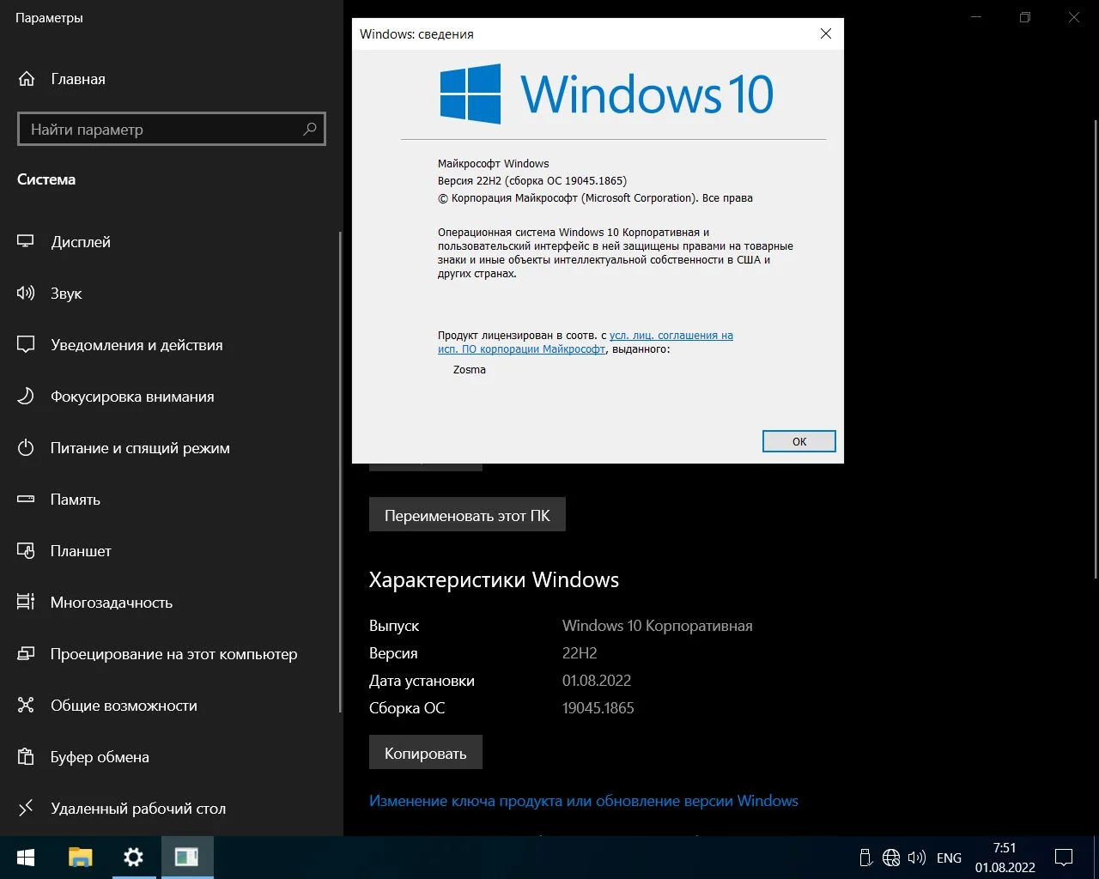Open the USB safely remove tray icon
1099x879 pixels.
pos(865,858)
